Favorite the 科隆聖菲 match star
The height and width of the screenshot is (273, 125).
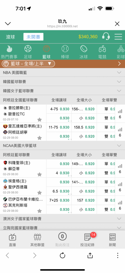click(x=40, y=174)
